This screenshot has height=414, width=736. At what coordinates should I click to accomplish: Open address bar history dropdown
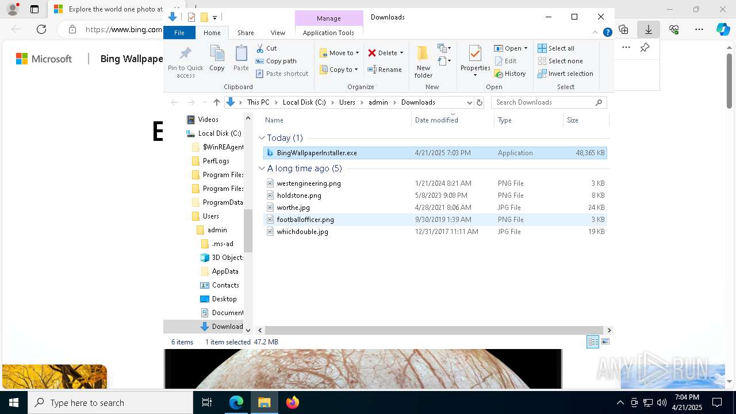[x=469, y=102]
